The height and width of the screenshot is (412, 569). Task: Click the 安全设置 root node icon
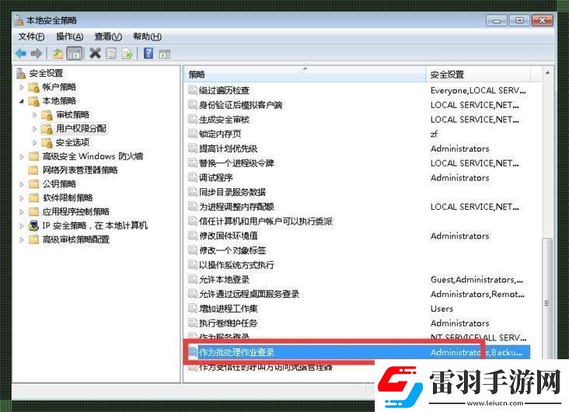21,73
